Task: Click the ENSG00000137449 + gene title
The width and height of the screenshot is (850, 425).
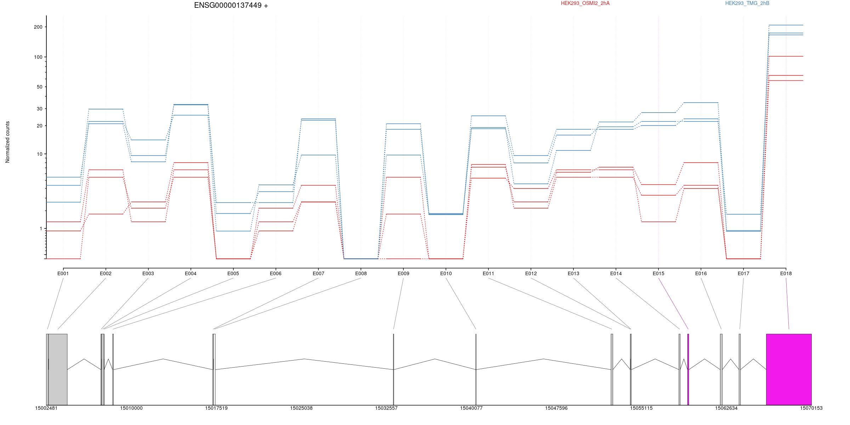Action: pyautogui.click(x=231, y=5)
